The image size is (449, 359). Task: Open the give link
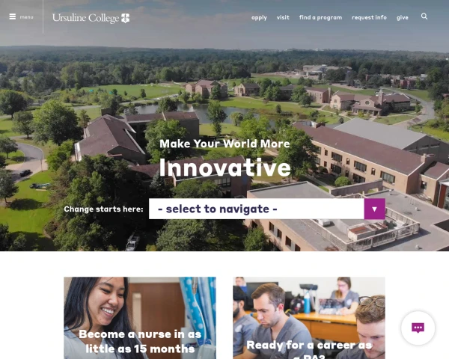tap(403, 18)
